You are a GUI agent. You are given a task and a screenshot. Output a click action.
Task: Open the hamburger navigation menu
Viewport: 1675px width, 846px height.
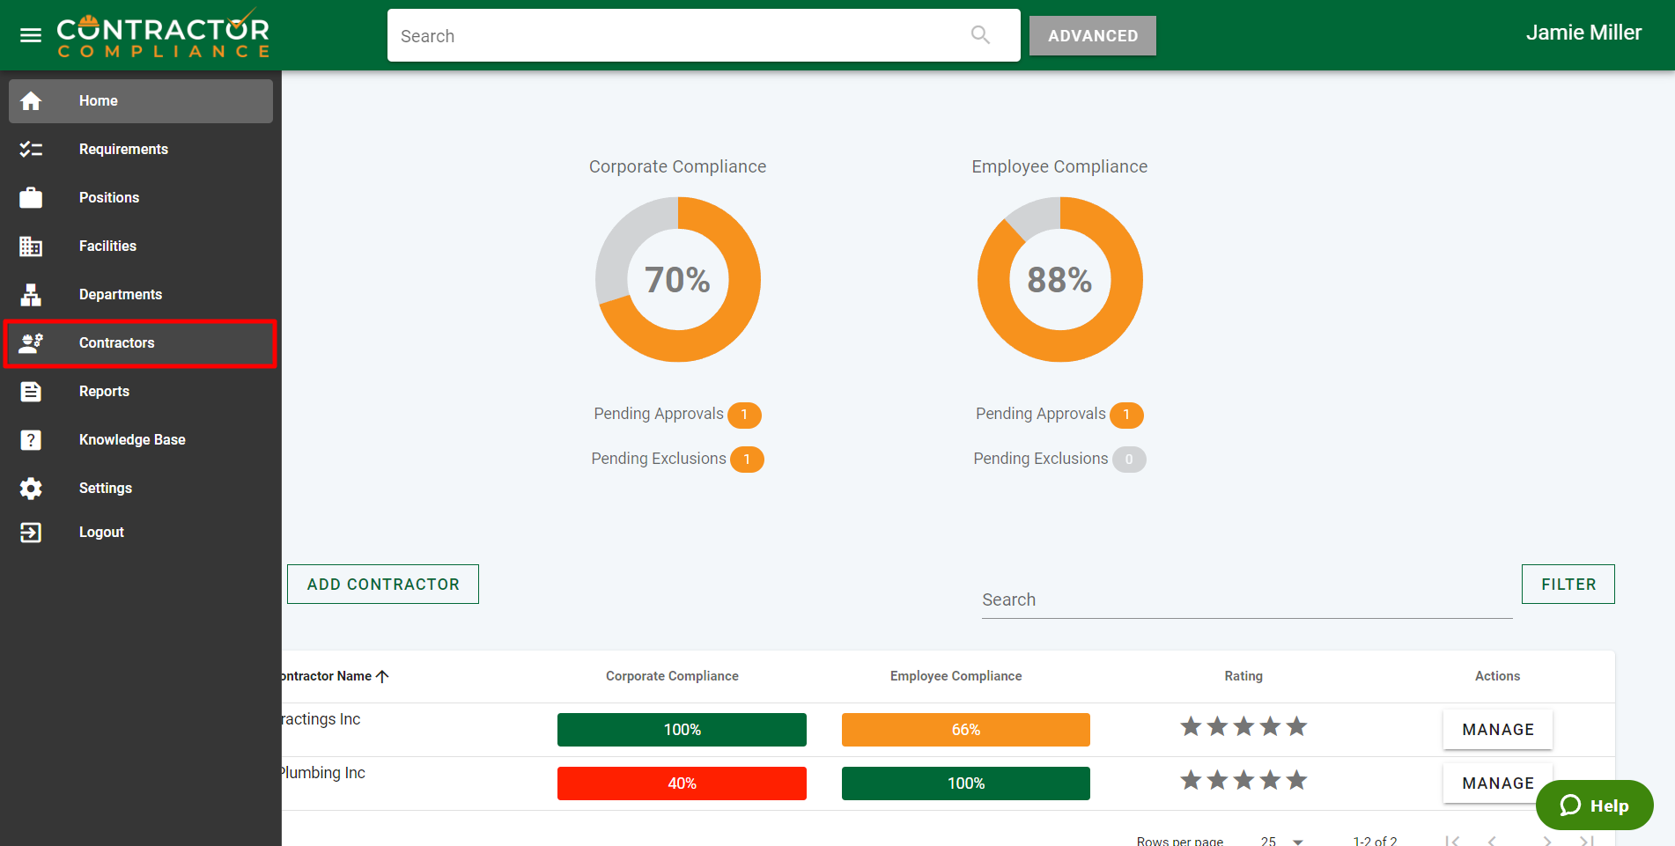(31, 35)
